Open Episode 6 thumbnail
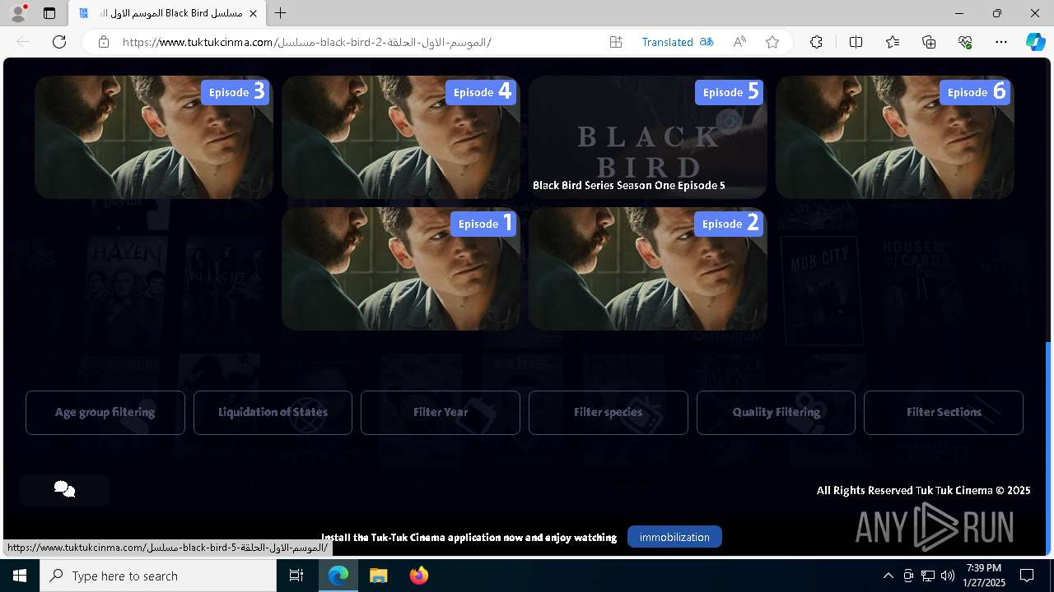Image resolution: width=1054 pixels, height=592 pixels. click(895, 137)
